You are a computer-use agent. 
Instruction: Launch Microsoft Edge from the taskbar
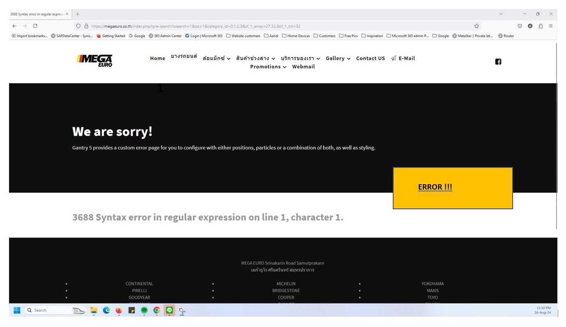[106, 311]
